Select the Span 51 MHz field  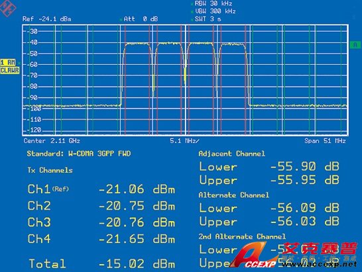325,141
